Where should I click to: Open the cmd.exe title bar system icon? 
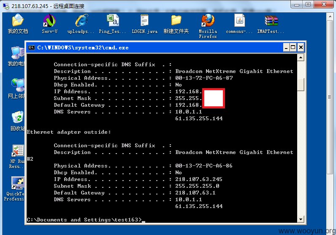[32, 48]
